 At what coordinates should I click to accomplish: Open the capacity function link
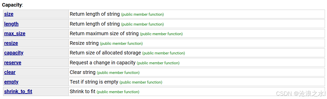pos(14,53)
